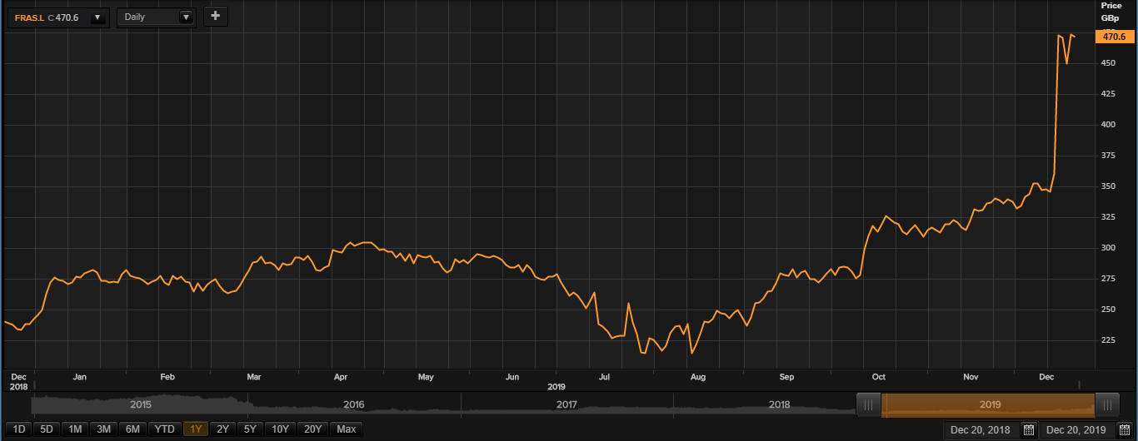1138x441 pixels.
Task: Select the YTD time range
Action: pyautogui.click(x=165, y=429)
